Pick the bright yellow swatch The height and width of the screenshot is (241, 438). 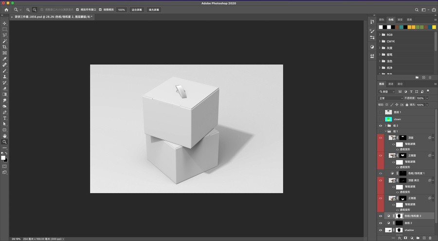tap(434, 27)
